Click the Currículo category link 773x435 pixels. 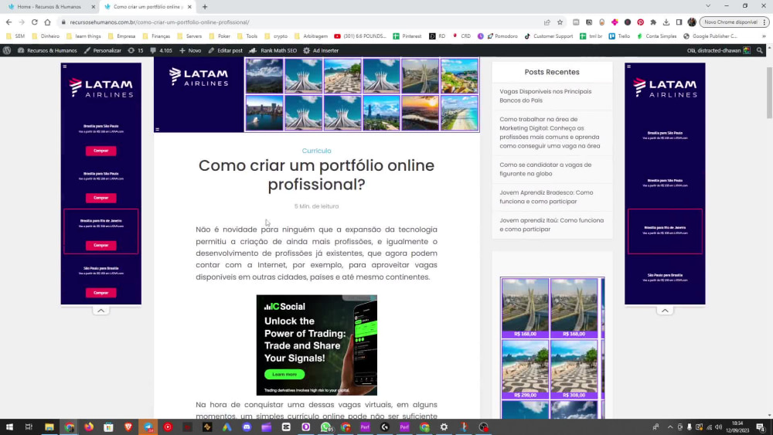point(316,151)
